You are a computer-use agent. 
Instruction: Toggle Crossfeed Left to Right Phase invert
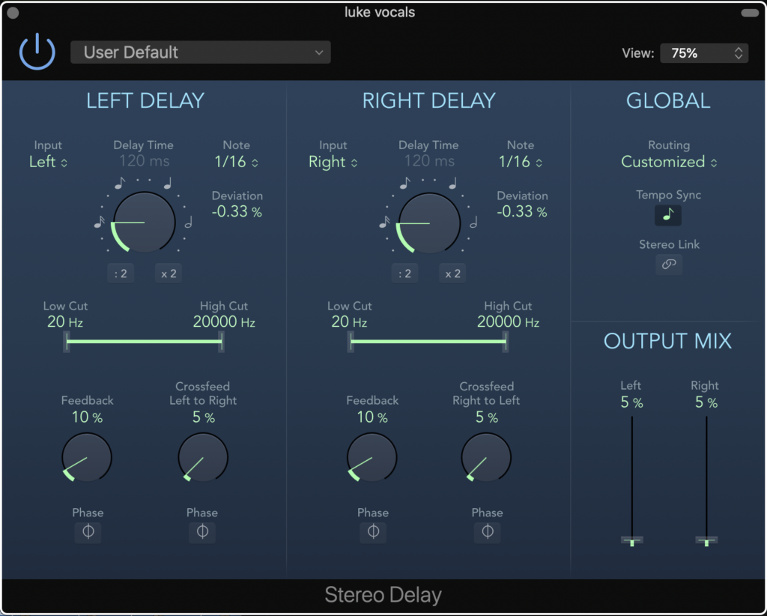[202, 531]
